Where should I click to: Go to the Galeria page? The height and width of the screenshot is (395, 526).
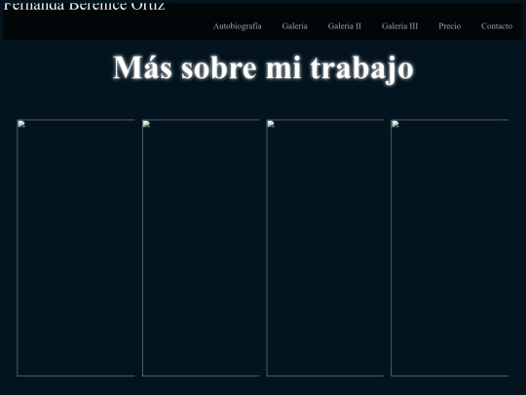[294, 26]
